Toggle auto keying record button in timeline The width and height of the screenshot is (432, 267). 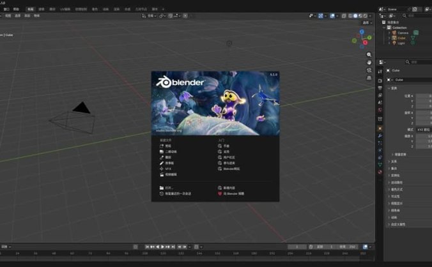tap(135, 247)
